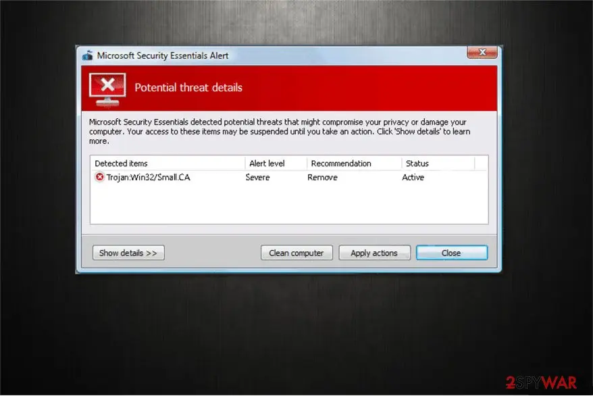The image size is (593, 396).
Task: Close the alert window with title bar X
Action: (x=482, y=52)
